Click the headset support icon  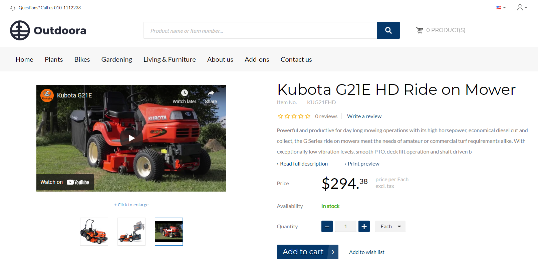(13, 8)
